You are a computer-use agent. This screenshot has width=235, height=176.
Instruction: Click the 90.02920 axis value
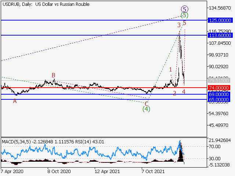pos(219,67)
